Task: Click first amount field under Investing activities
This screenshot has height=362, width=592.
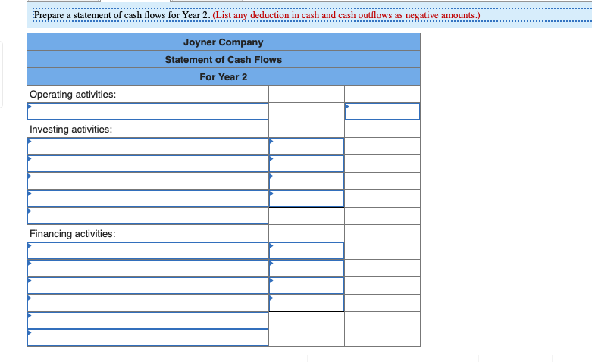Action: [x=306, y=146]
